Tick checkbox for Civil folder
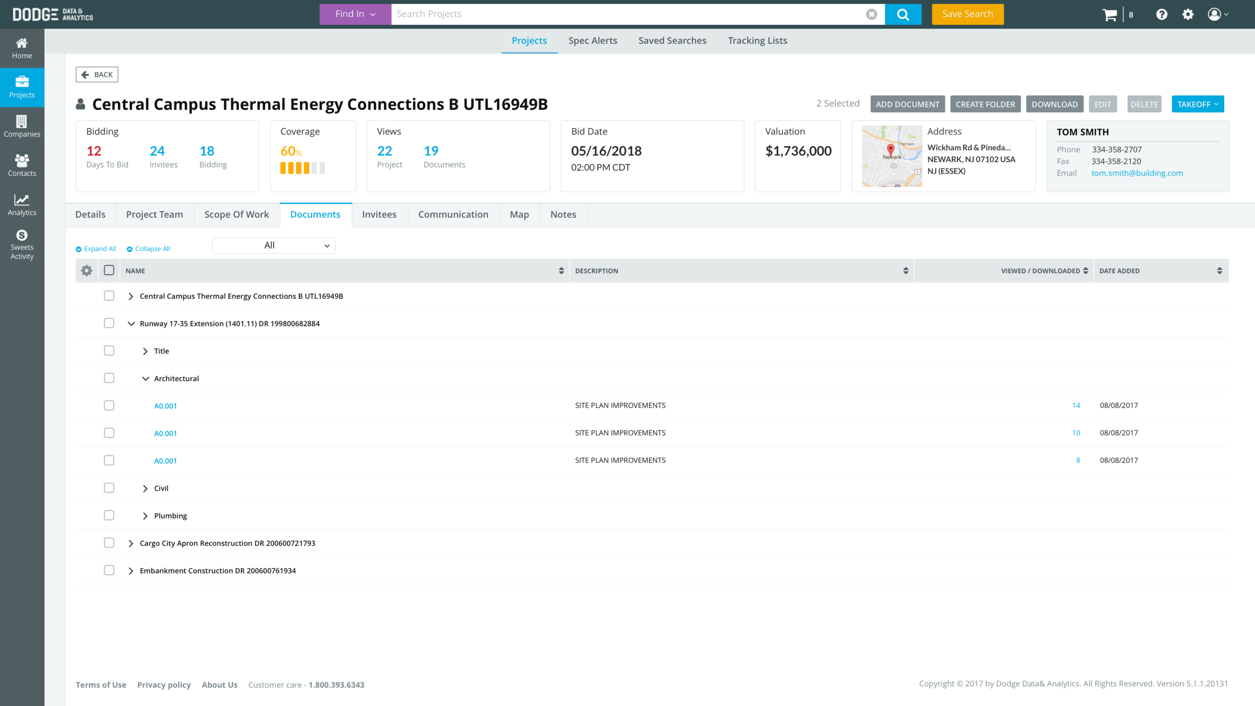 coord(109,488)
